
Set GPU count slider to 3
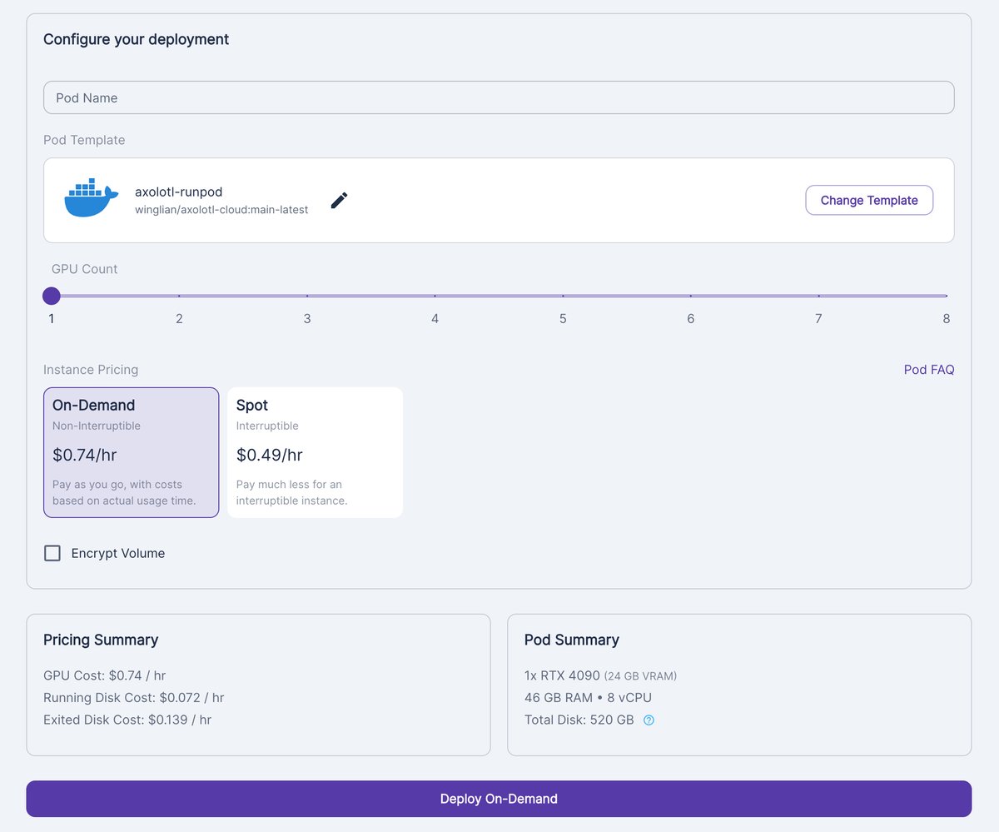[x=307, y=296]
